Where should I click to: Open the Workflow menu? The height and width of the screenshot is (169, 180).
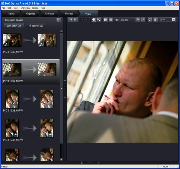tap(25, 8)
